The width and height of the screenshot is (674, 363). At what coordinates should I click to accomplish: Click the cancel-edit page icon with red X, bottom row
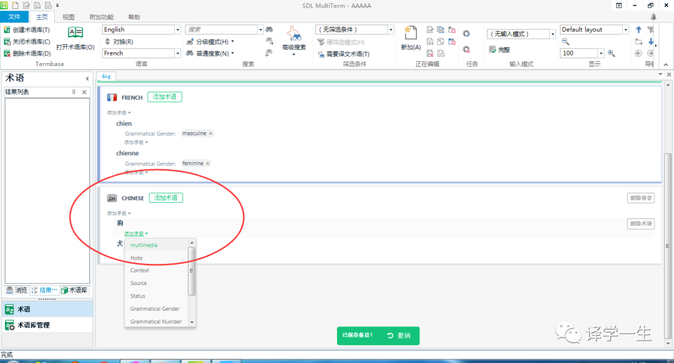click(x=430, y=53)
